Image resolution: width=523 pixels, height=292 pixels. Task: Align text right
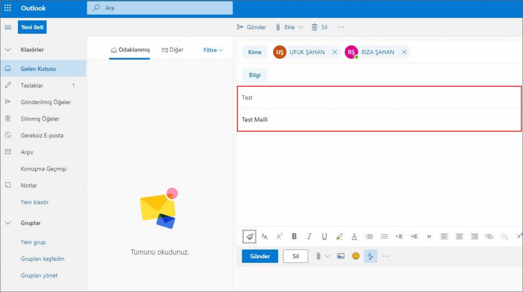474,236
